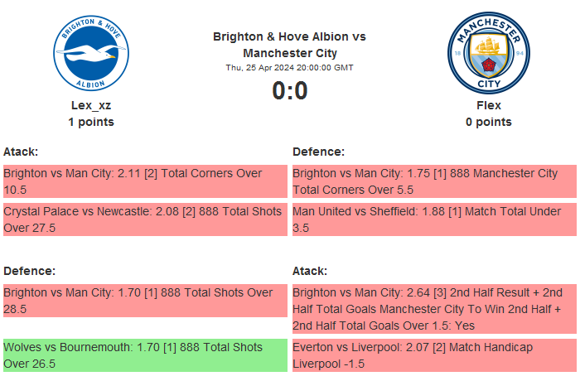The height and width of the screenshot is (381, 580).
Task: Select Man United vs Sheffield bet row
Action: click(434, 219)
